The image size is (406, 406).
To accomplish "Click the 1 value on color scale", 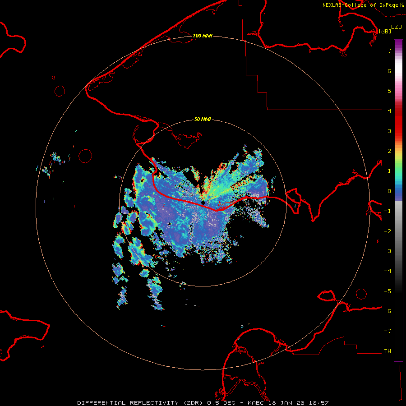I will click(x=389, y=171).
